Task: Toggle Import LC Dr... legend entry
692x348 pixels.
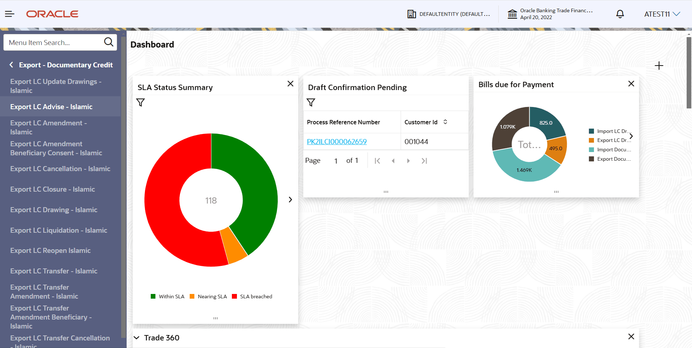Action: tap(609, 131)
